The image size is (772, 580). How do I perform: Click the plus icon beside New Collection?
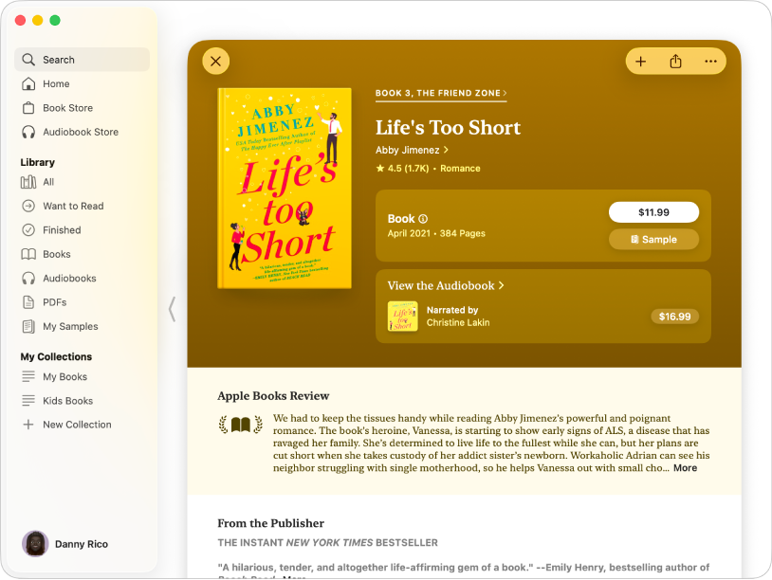click(x=28, y=425)
